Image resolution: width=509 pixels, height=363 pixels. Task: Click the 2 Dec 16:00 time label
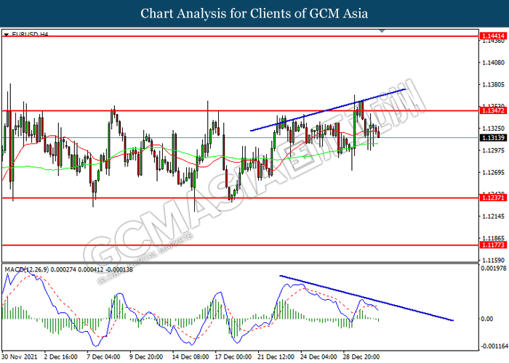coord(60,357)
